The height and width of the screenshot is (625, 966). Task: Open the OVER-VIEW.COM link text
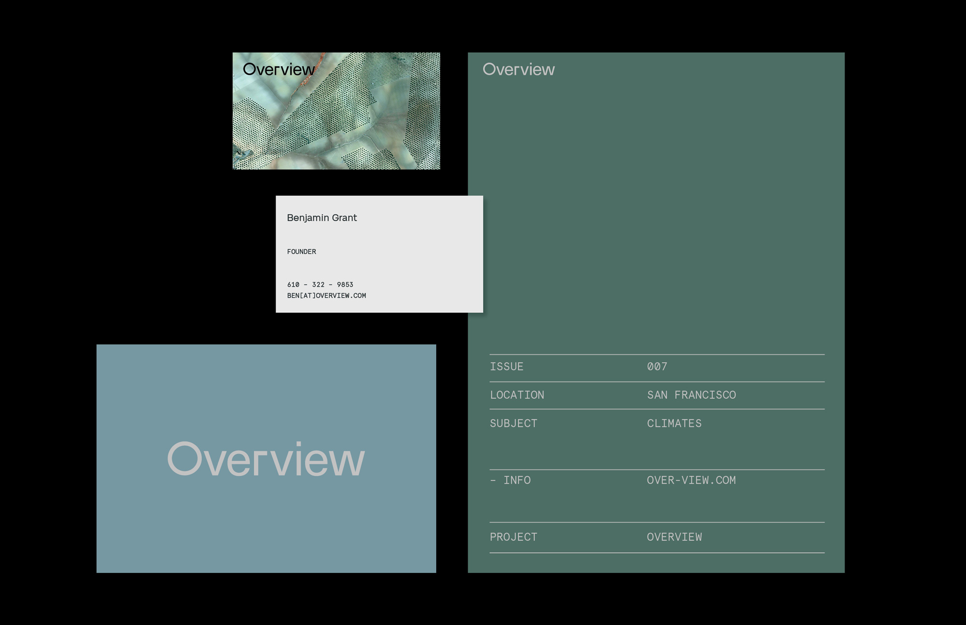pyautogui.click(x=691, y=480)
